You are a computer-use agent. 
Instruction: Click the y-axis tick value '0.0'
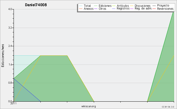(10, 101)
